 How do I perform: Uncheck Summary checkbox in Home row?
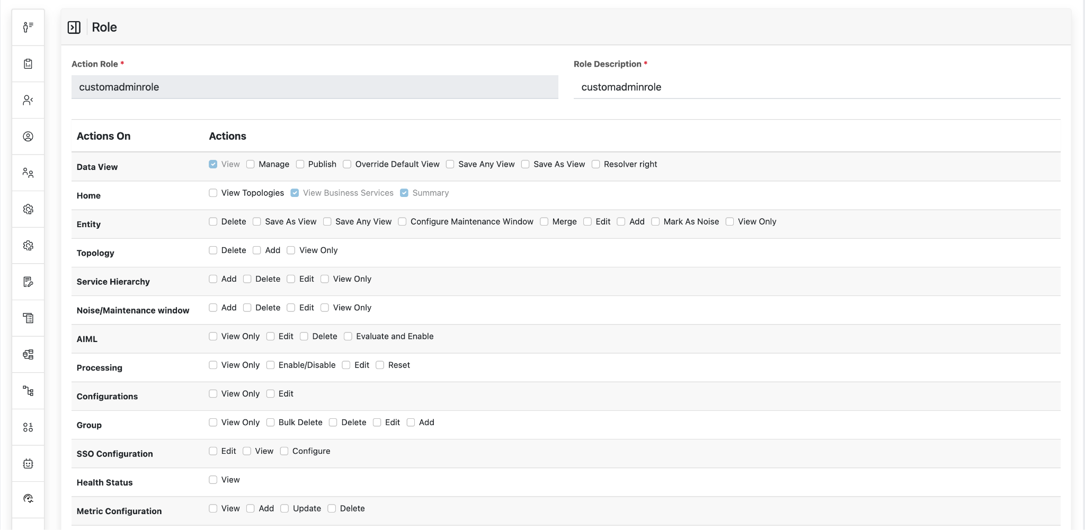tap(404, 193)
